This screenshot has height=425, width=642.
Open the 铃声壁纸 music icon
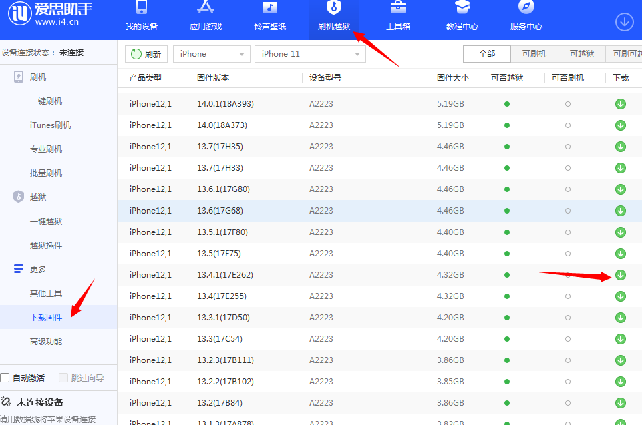pos(270,7)
